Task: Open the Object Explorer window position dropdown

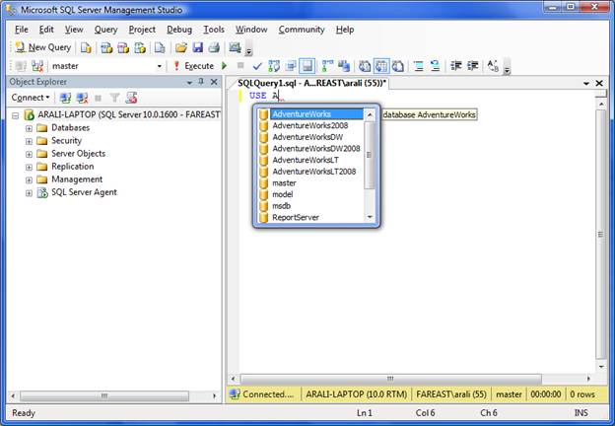Action: pyautogui.click(x=189, y=83)
